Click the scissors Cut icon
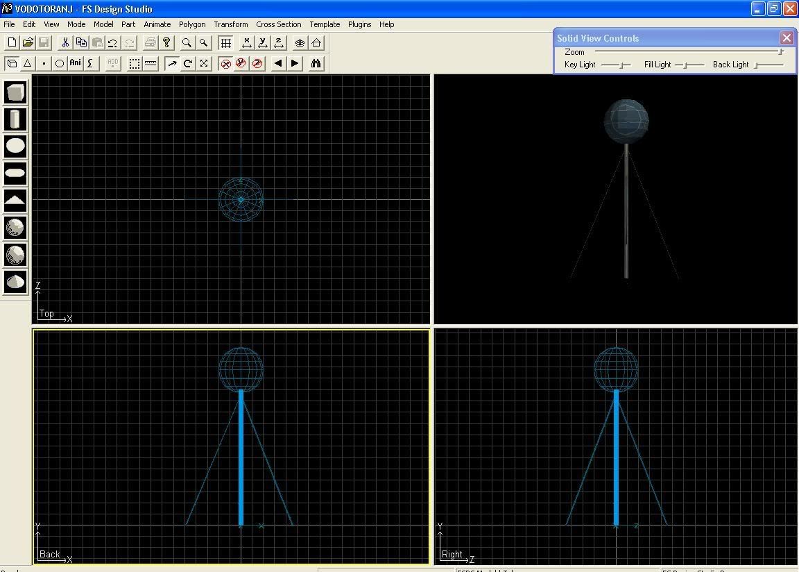Image resolution: width=799 pixels, height=572 pixels. [x=65, y=43]
